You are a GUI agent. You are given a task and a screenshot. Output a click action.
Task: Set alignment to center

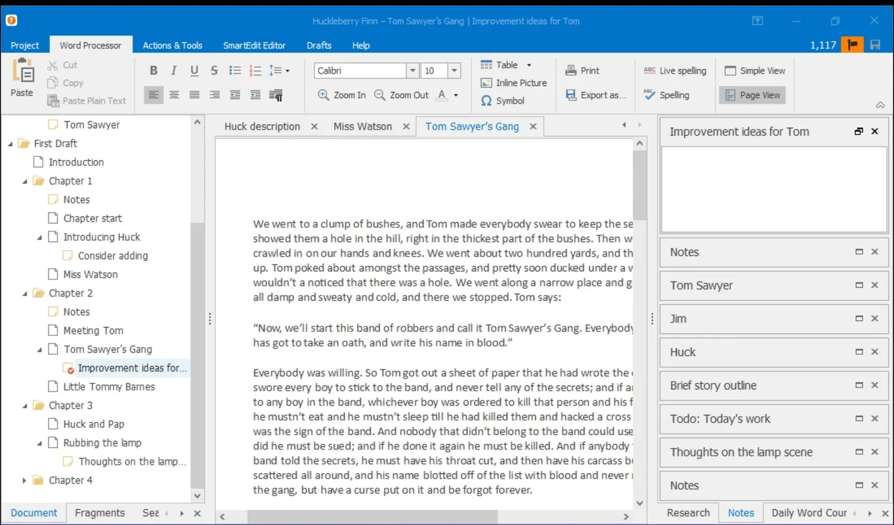click(174, 95)
